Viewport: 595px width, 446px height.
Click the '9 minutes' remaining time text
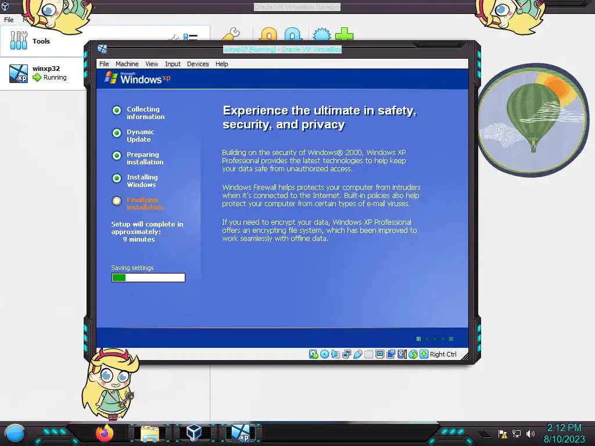(139, 239)
